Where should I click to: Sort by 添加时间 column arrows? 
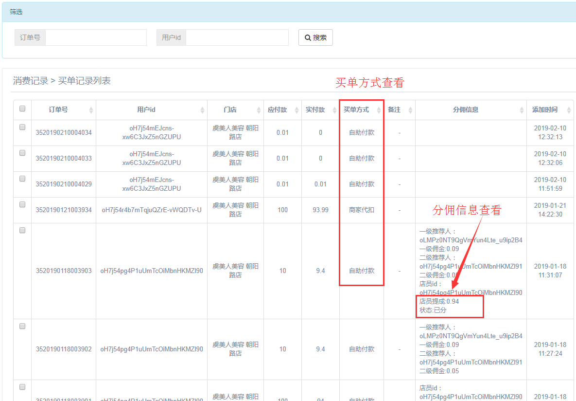point(569,110)
